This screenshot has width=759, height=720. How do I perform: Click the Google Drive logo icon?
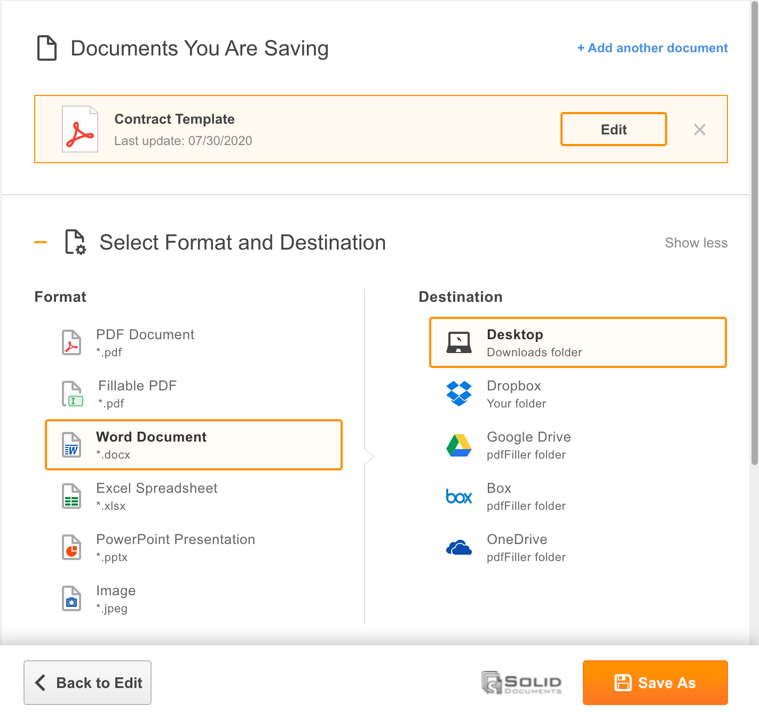(459, 445)
